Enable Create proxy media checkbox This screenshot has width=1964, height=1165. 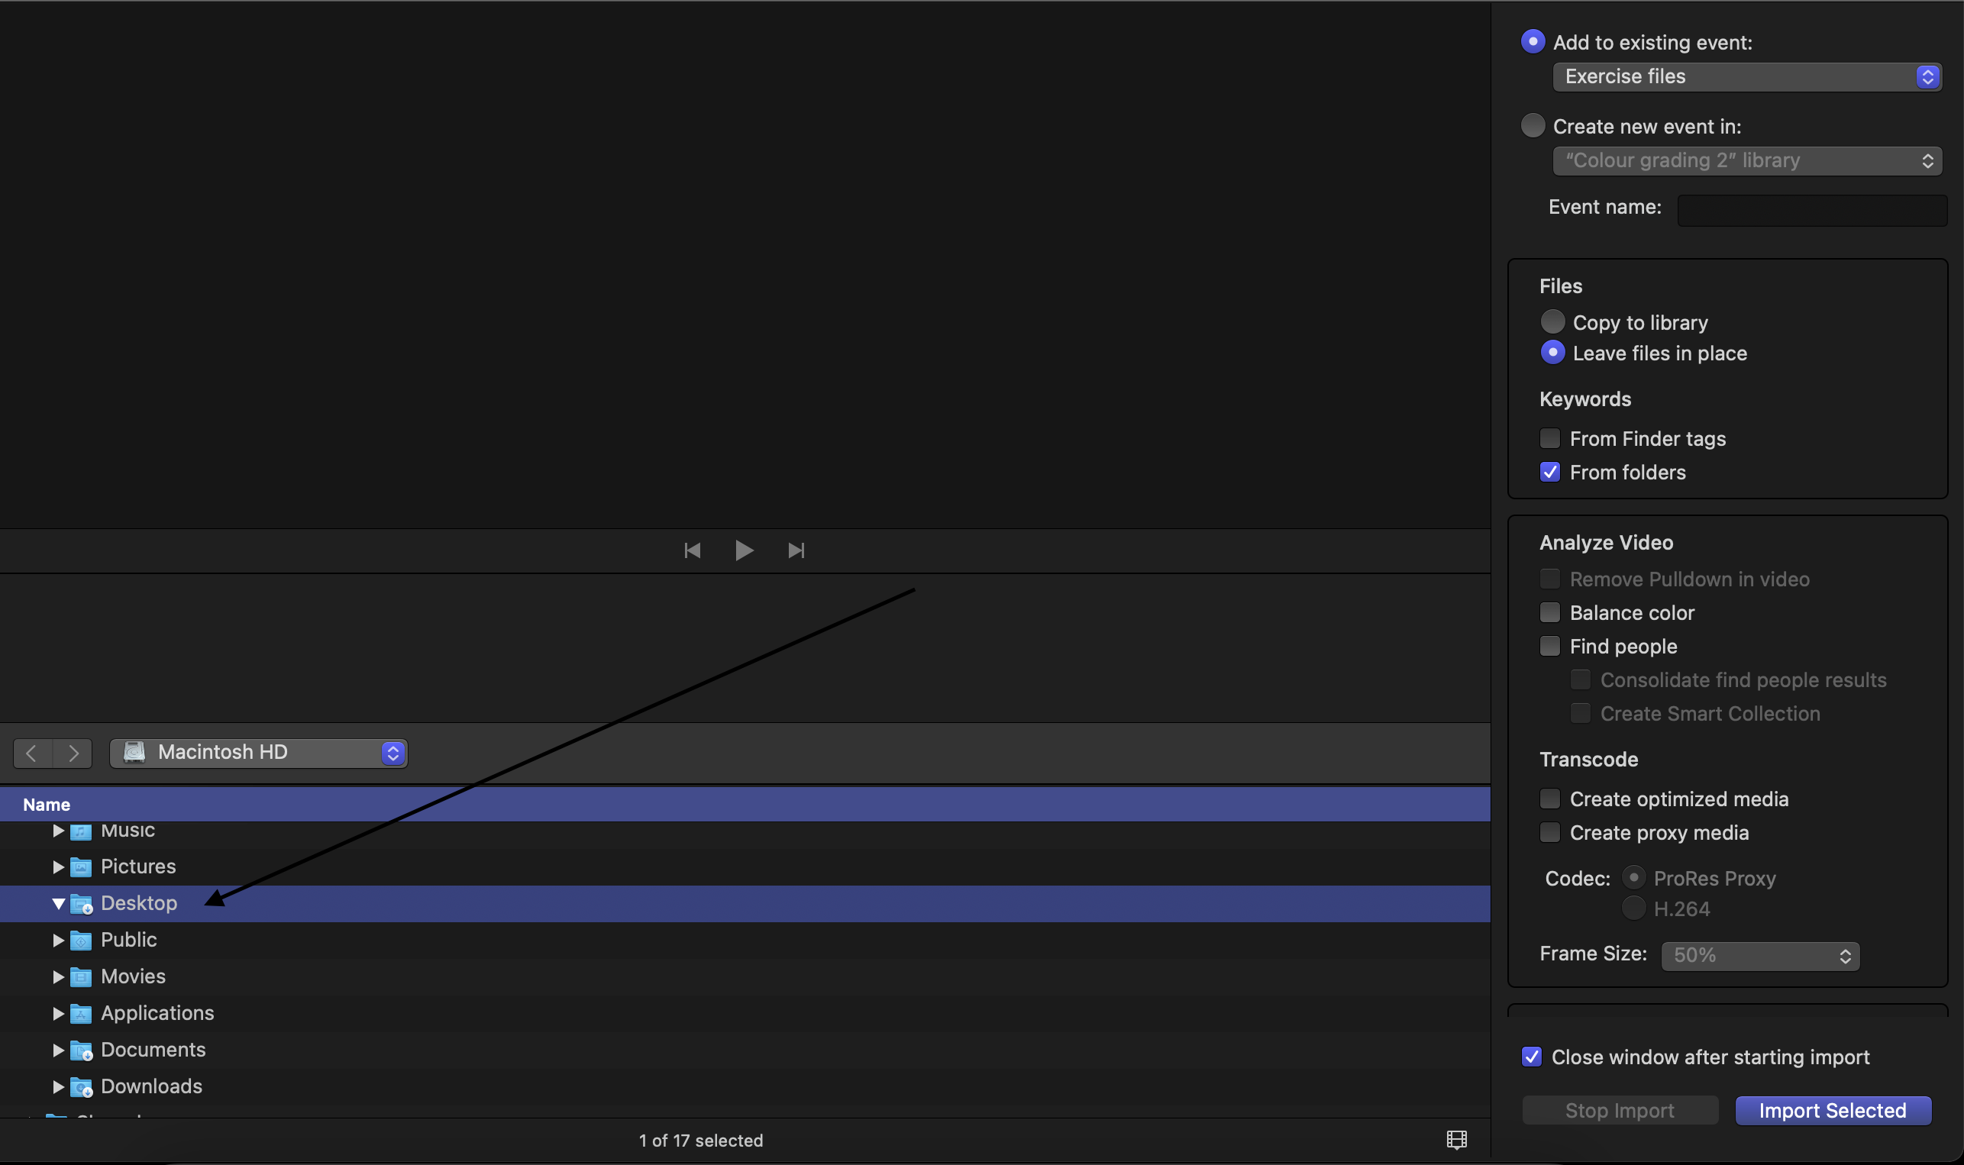pos(1549,832)
